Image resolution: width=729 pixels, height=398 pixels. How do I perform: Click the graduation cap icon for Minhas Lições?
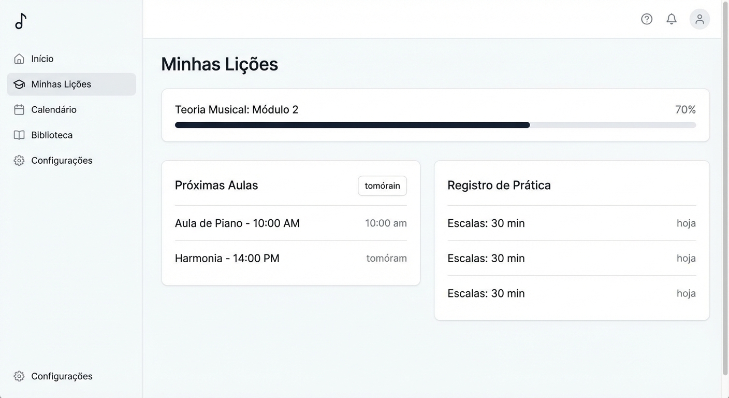[x=19, y=84]
